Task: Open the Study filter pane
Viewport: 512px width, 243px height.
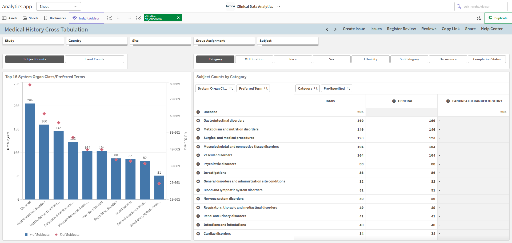Action: [x=33, y=41]
